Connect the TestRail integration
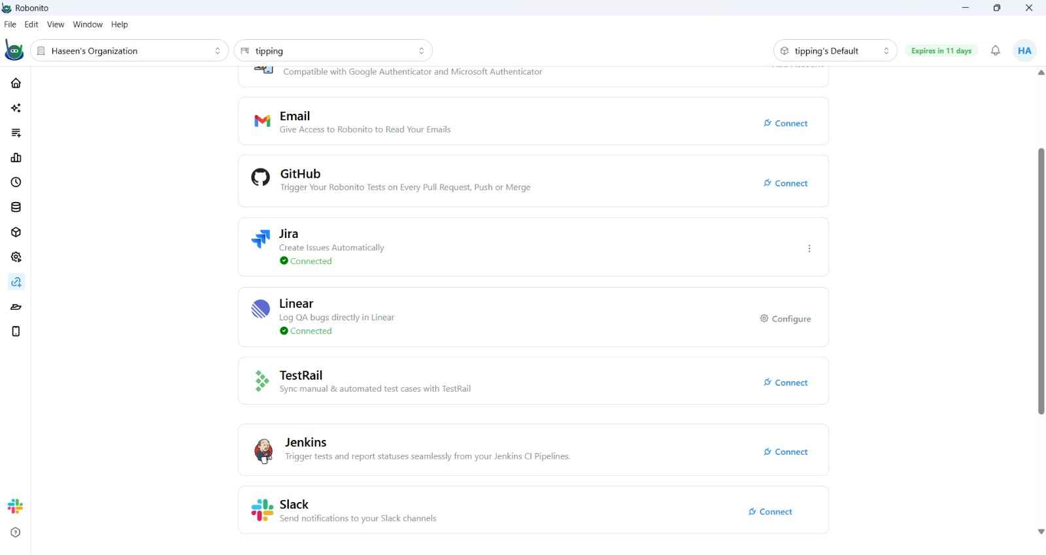Screen dimensions: 1046x555 tap(786, 382)
